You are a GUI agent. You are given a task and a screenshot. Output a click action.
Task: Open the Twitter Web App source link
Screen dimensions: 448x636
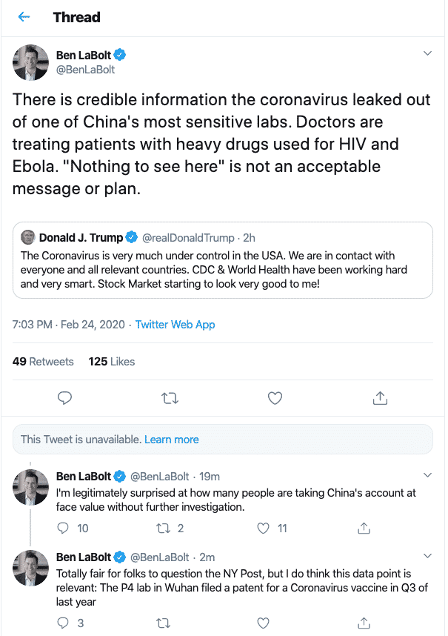tap(175, 325)
